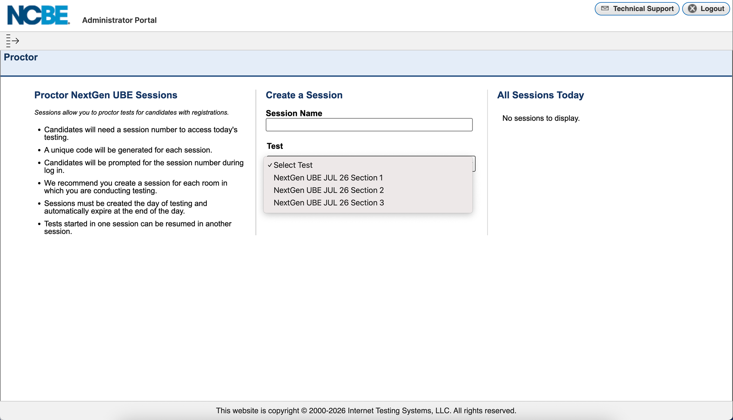This screenshot has width=733, height=420.
Task: Click the Proctor page heading
Action: pyautogui.click(x=21, y=57)
